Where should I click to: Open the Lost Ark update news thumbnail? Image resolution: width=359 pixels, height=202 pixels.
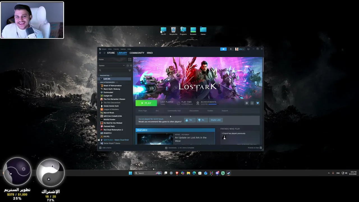point(155,139)
